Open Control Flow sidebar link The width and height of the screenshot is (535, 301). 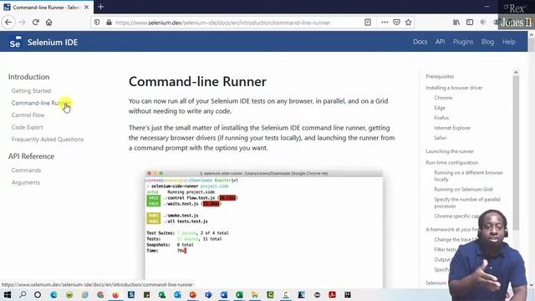click(28, 115)
